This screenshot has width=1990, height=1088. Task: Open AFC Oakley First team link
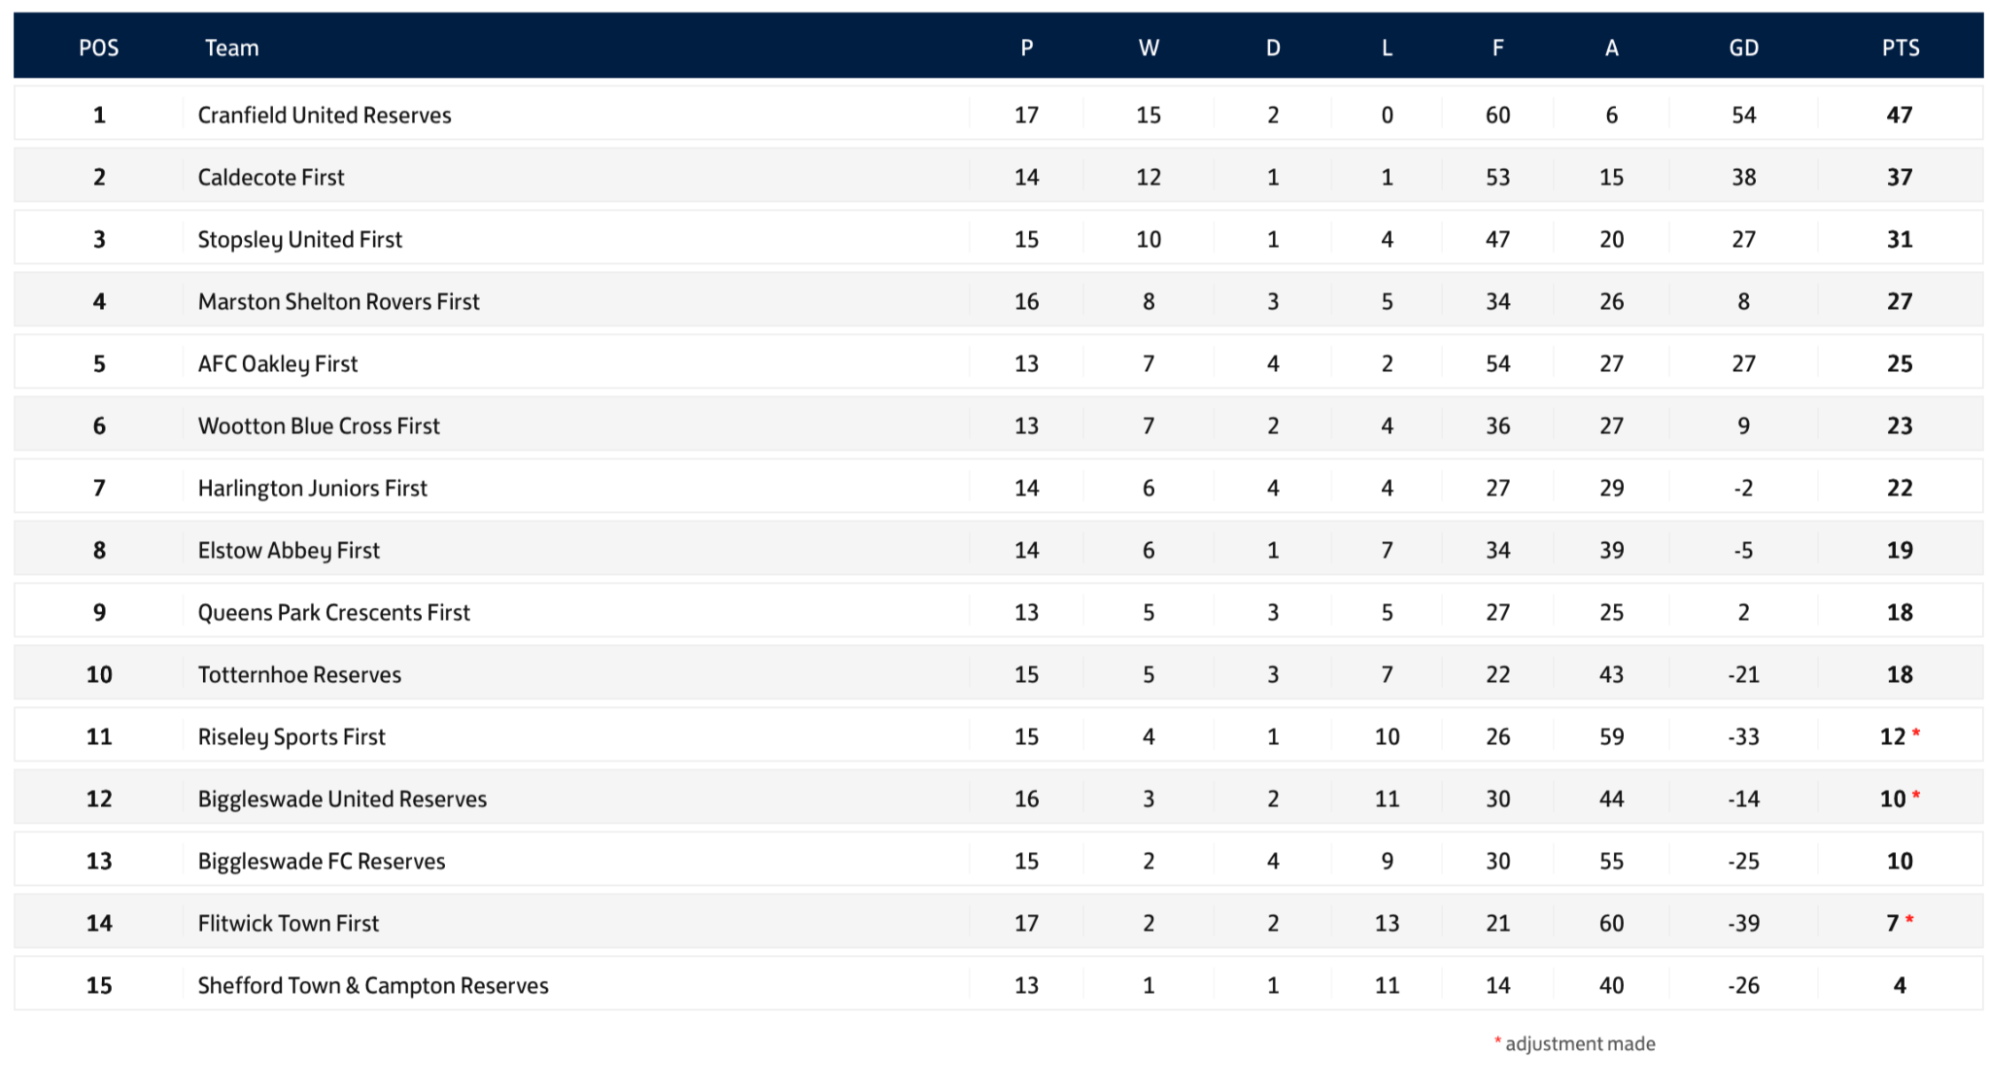277,363
